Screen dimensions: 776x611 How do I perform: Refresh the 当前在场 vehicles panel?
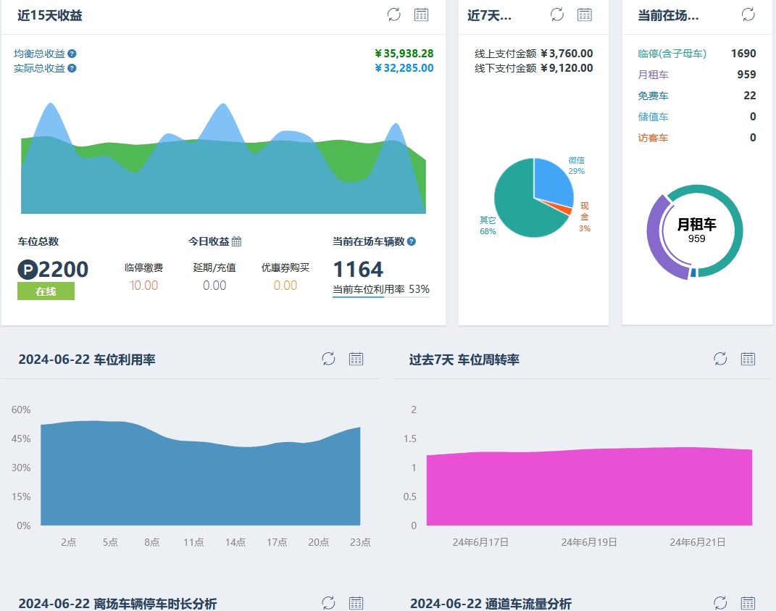[x=748, y=14]
